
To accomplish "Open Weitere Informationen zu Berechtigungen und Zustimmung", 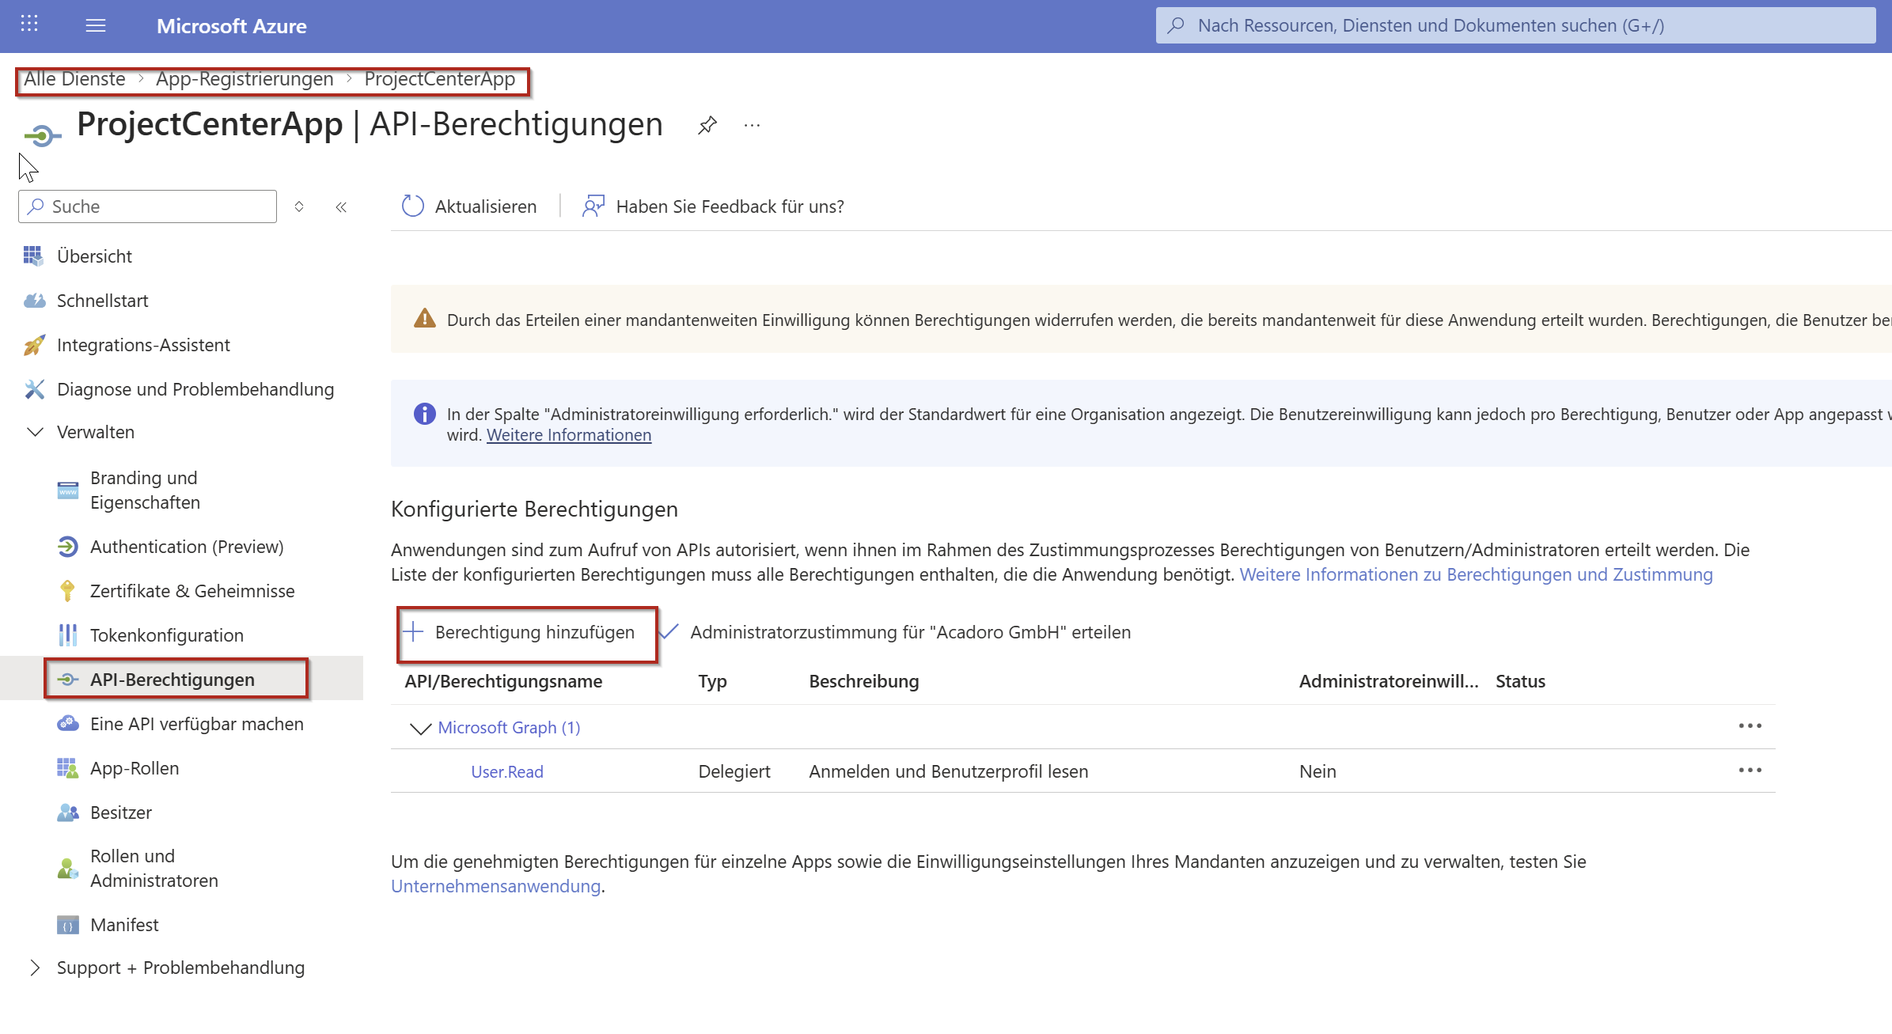I will (1476, 574).
